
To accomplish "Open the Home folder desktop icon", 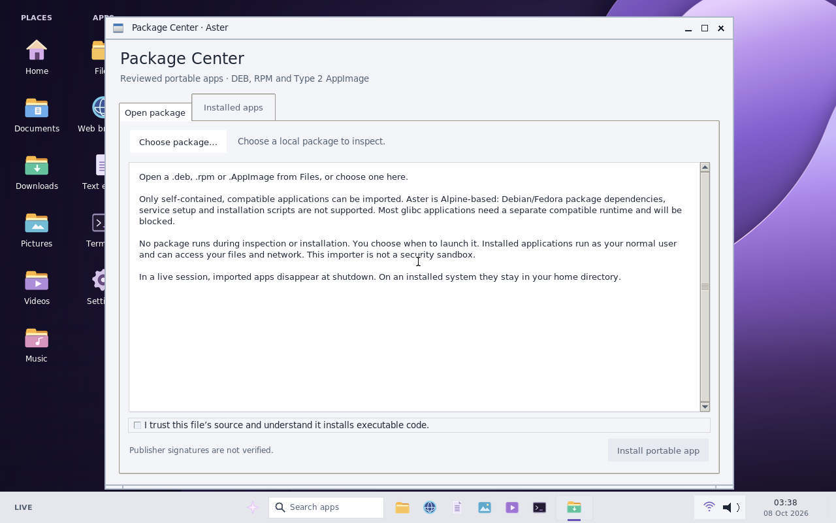I will tap(37, 58).
